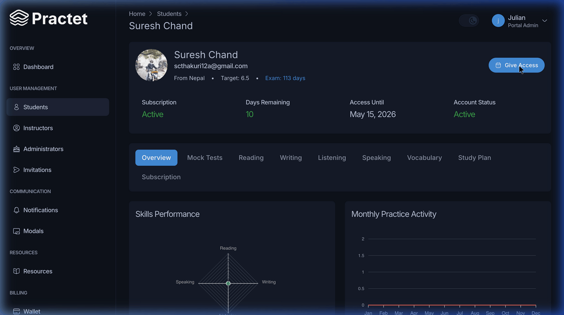Click the Administrators crown icon

pos(17,149)
